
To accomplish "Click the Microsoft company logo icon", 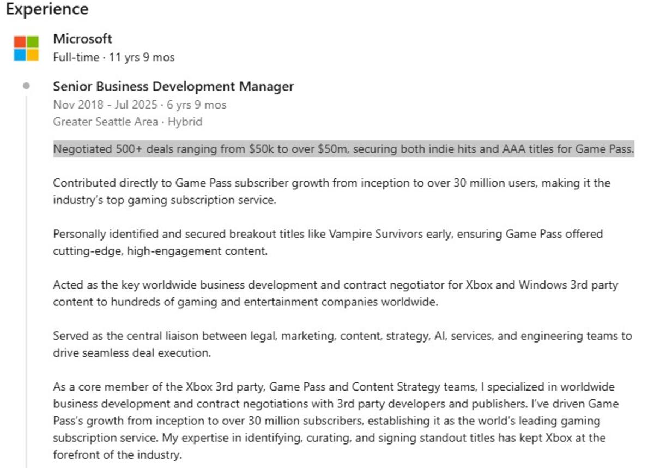I will click(x=26, y=48).
